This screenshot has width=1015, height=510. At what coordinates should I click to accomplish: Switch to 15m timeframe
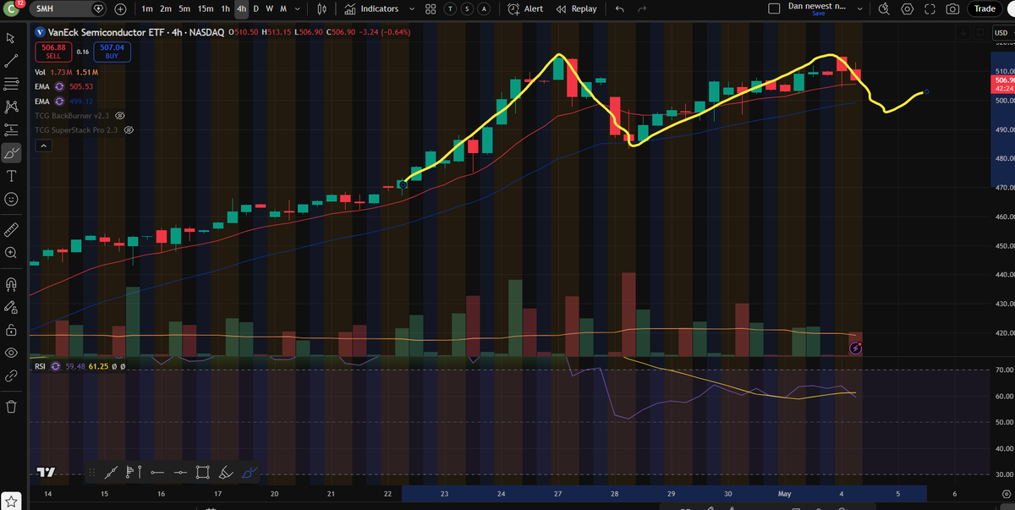point(205,8)
